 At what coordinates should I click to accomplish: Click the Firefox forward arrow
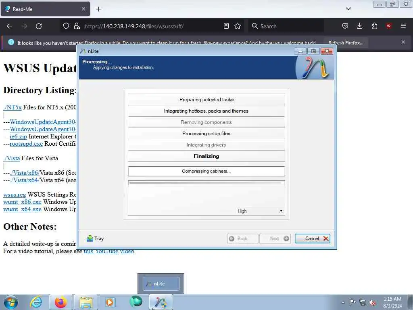24,26
